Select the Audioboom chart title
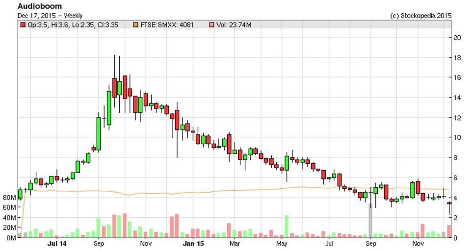Image resolution: width=473 pixels, height=251 pixels. (x=40, y=6)
